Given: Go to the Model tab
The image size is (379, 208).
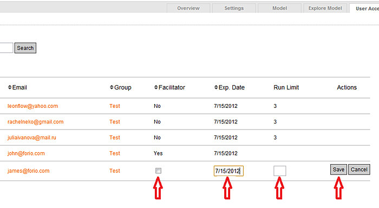Looking at the screenshot, I should tap(280, 8).
